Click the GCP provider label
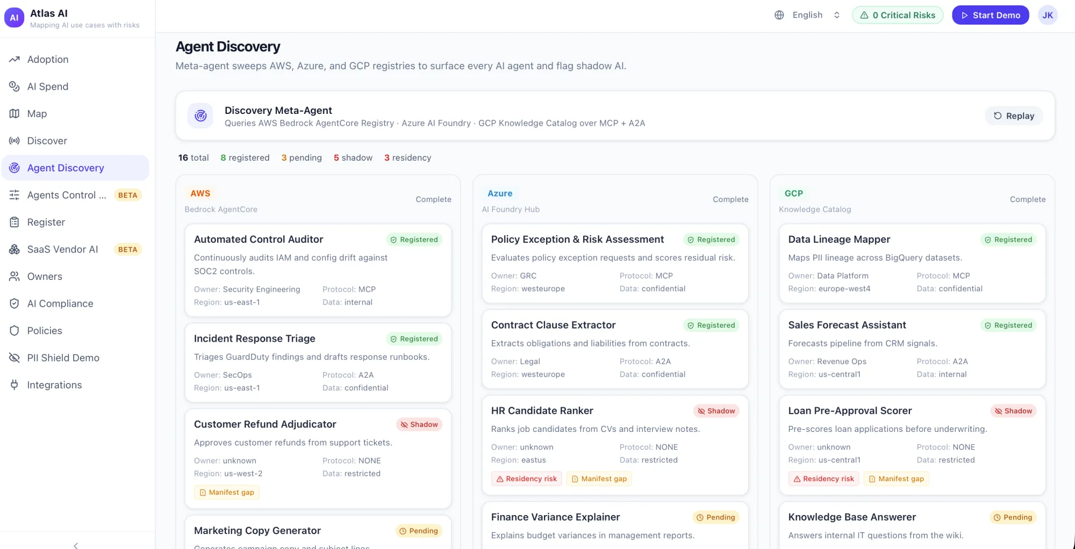Viewport: 1075px width, 549px height. pyautogui.click(x=793, y=193)
